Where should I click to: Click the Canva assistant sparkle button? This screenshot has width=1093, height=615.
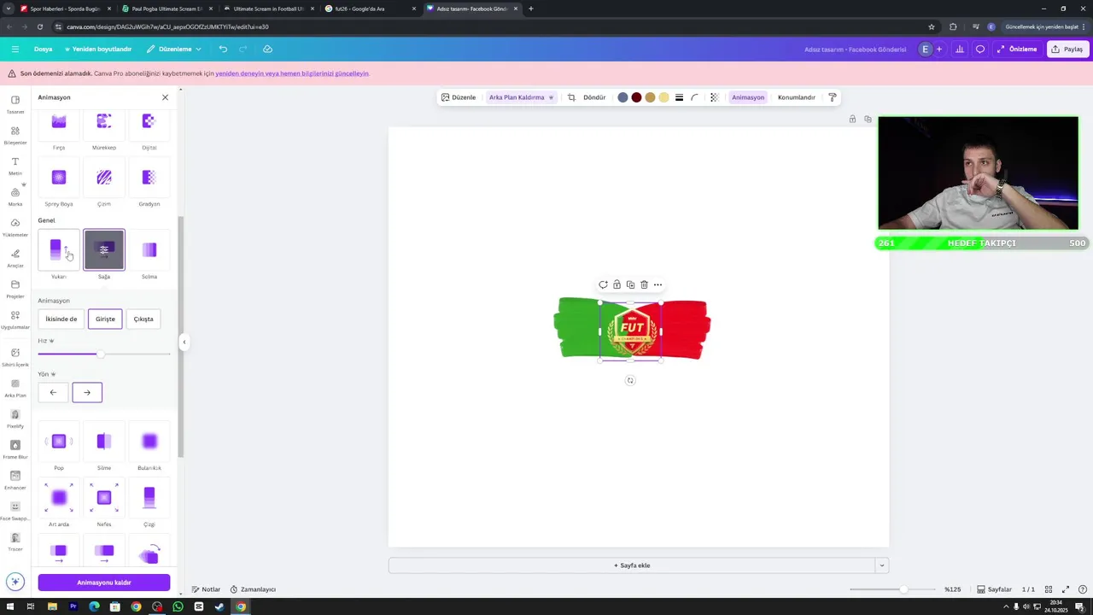[x=15, y=582]
